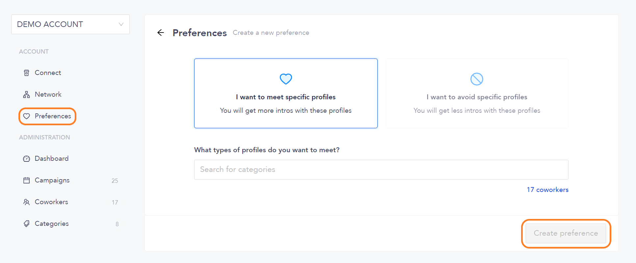The height and width of the screenshot is (263, 636).
Task: Click the Coworkers people icon
Action: click(x=27, y=202)
